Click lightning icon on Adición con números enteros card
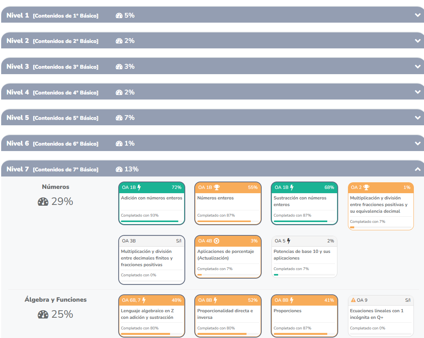Viewport: 424px width, 338px height. 139,187
